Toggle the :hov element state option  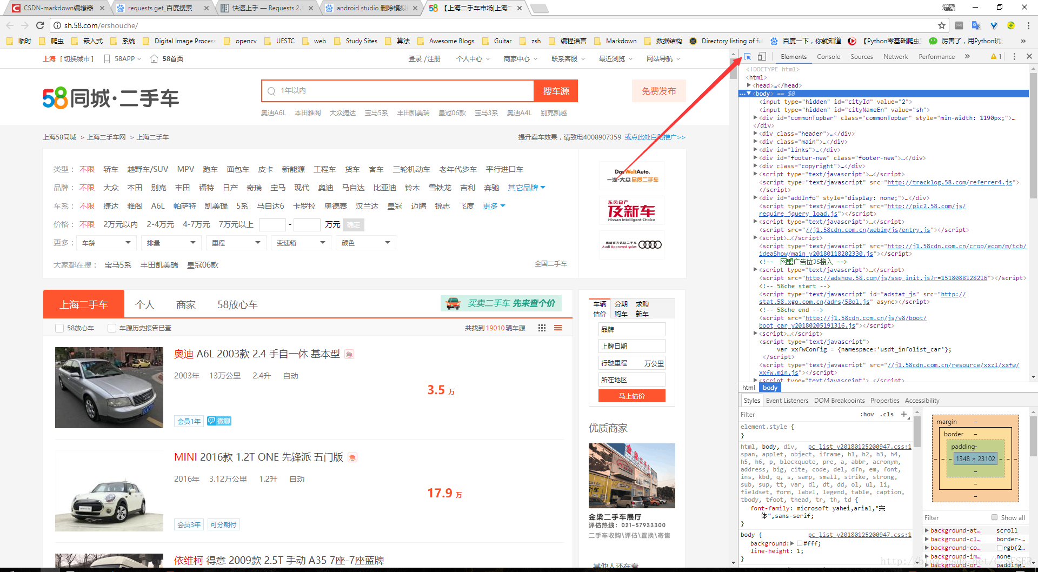click(867, 415)
